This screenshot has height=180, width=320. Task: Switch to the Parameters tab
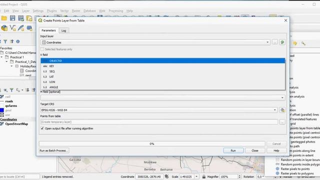(48, 30)
